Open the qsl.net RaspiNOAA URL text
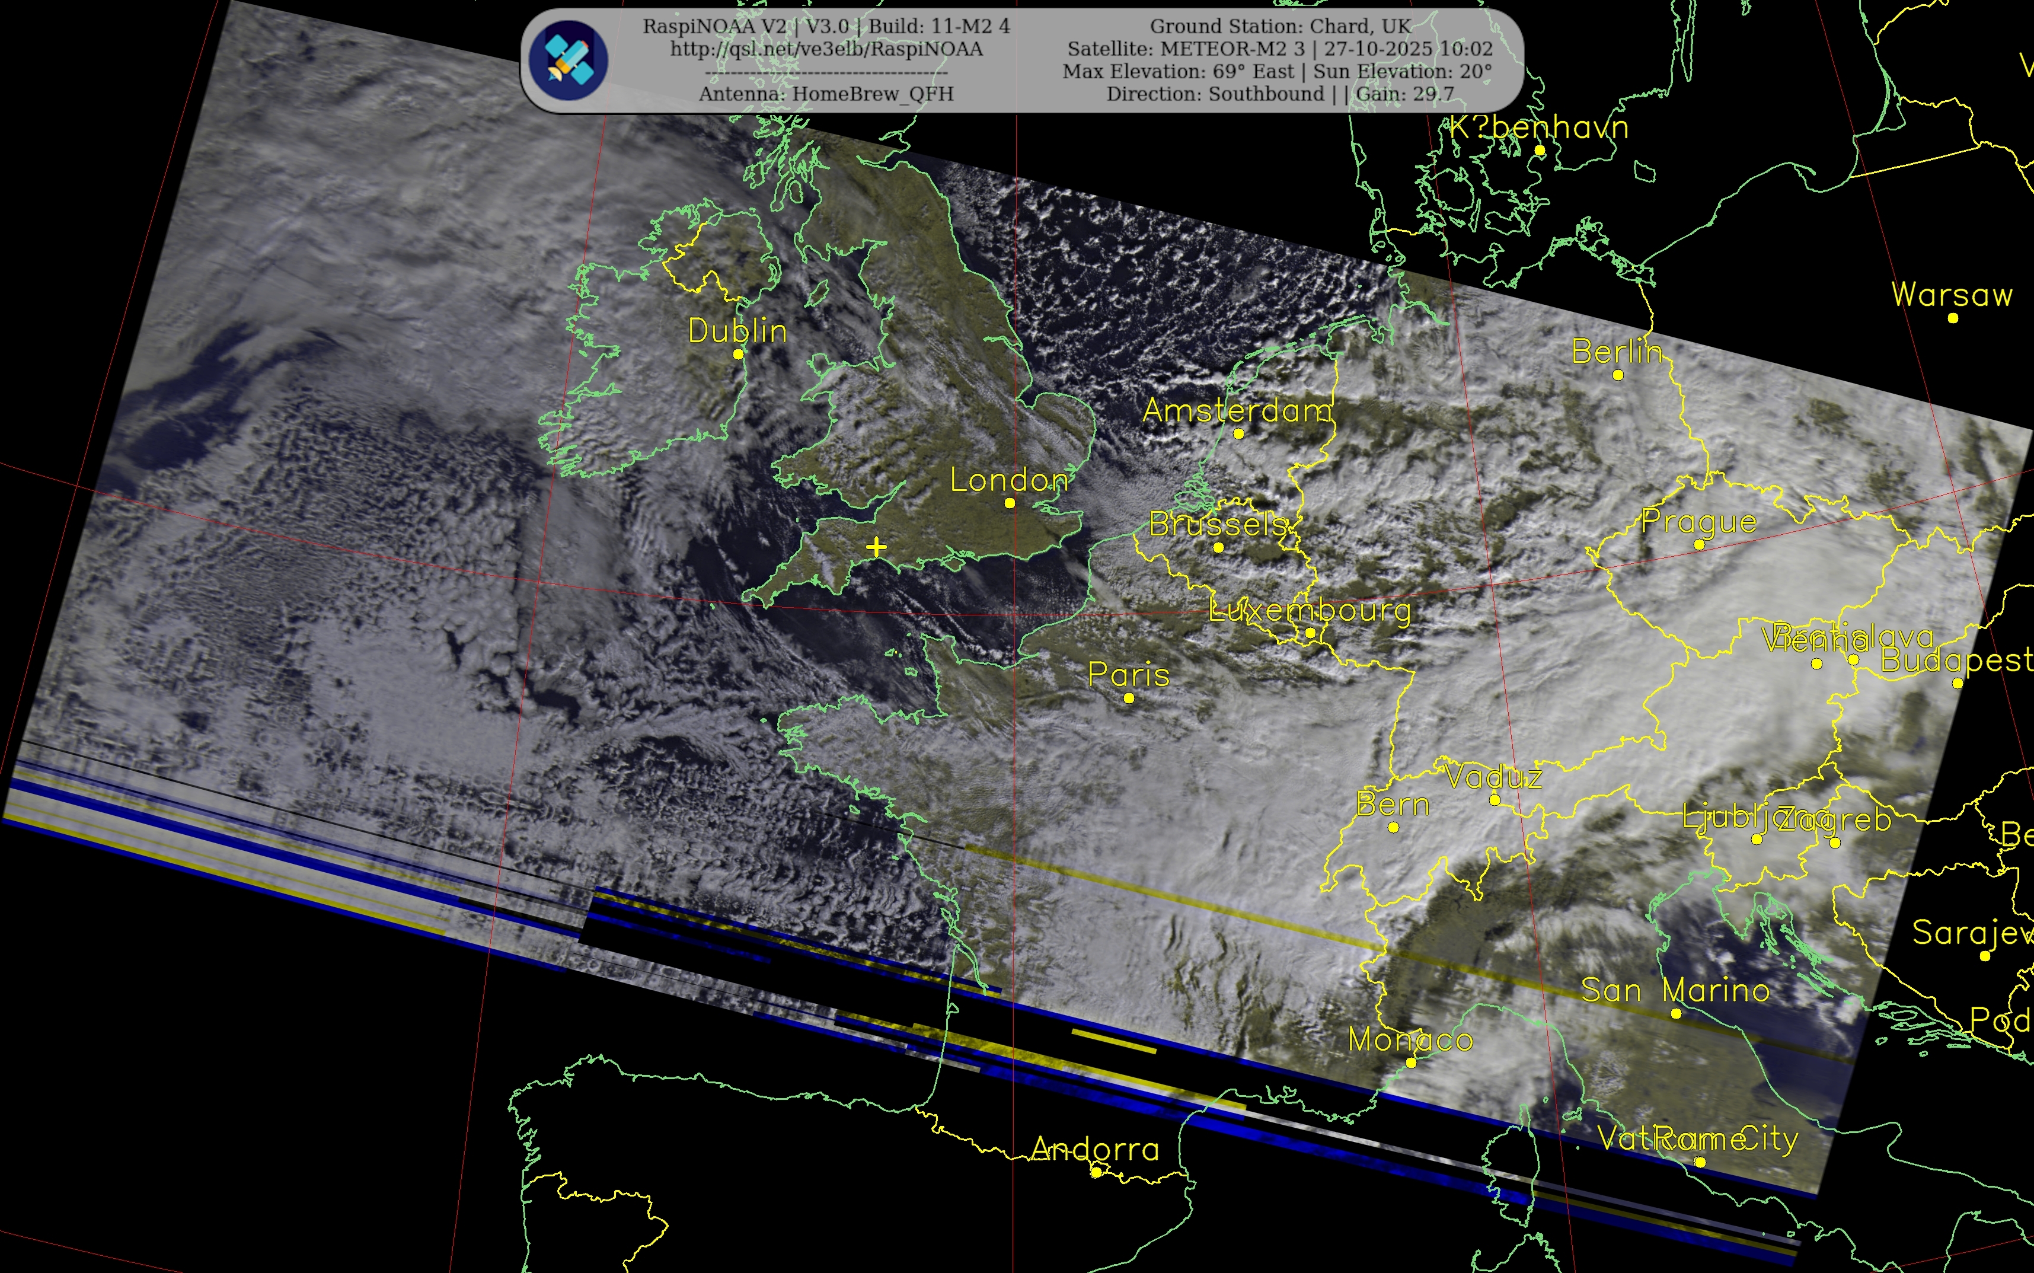2034x1273 pixels. coord(826,49)
